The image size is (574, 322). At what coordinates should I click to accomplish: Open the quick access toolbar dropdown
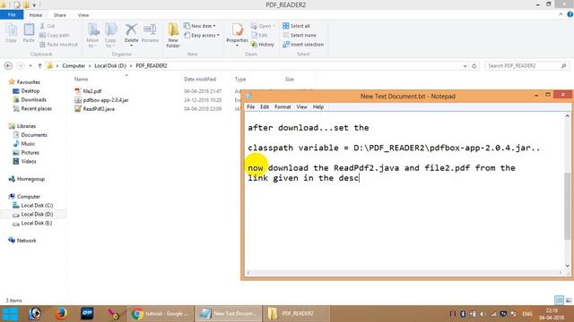click(34, 4)
